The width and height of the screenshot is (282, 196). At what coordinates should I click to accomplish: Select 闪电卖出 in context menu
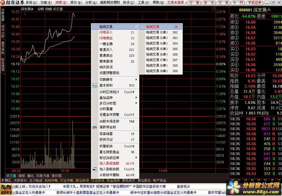pos(115,38)
